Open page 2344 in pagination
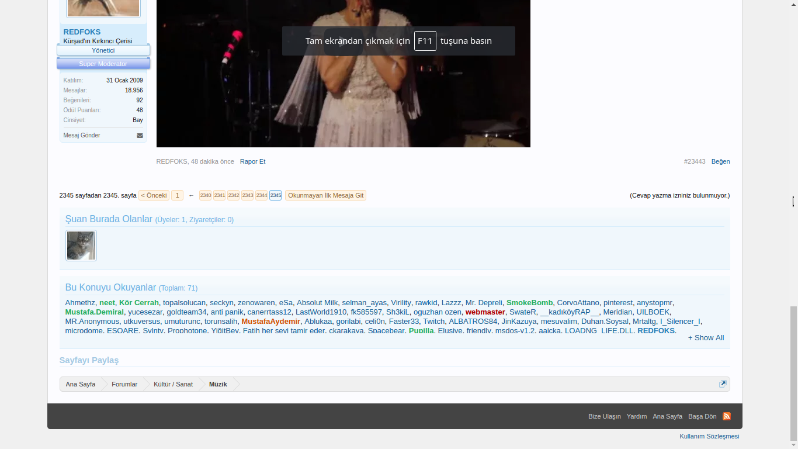The image size is (798, 449). tap(262, 195)
